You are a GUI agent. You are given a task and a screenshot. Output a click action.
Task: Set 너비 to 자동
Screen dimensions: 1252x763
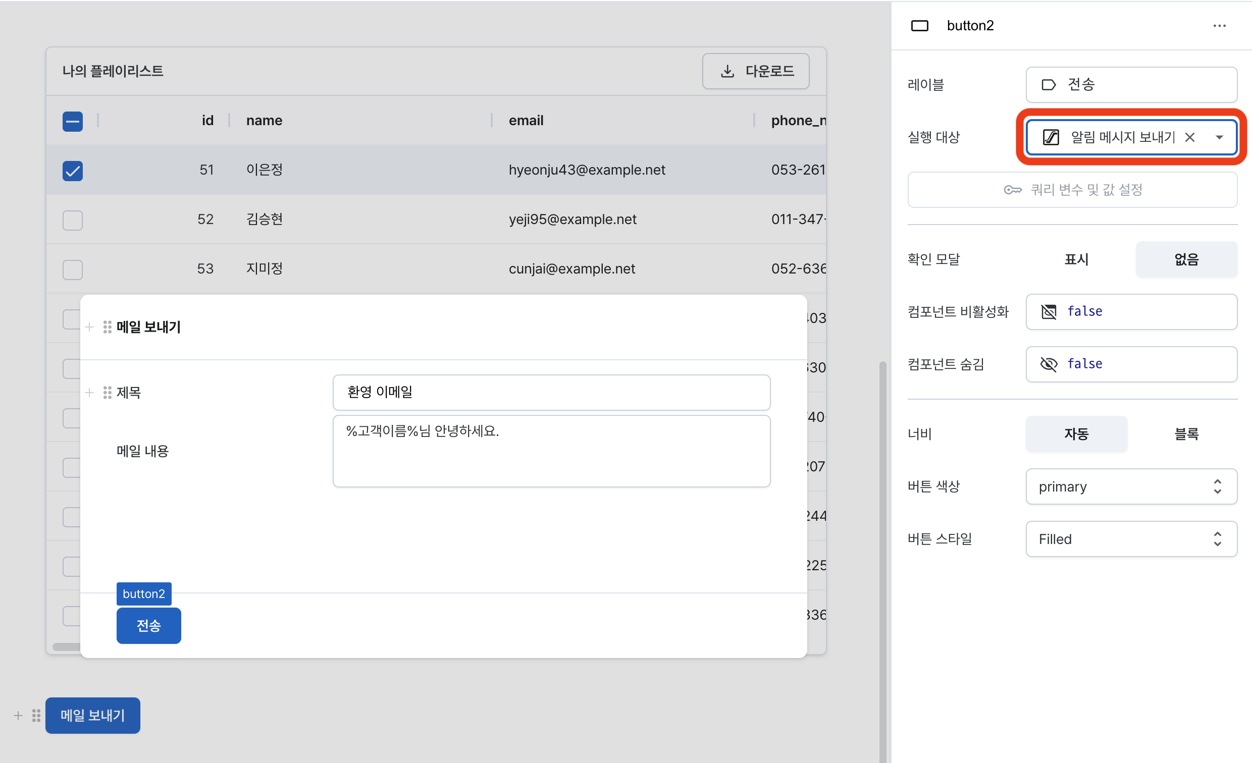[1076, 434]
